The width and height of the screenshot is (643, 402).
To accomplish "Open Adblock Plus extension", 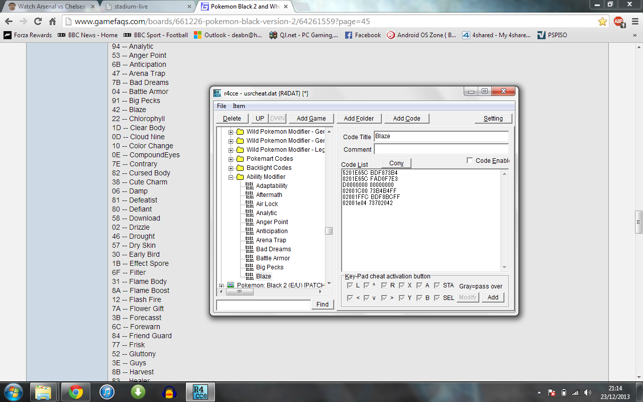I will pyautogui.click(x=618, y=22).
